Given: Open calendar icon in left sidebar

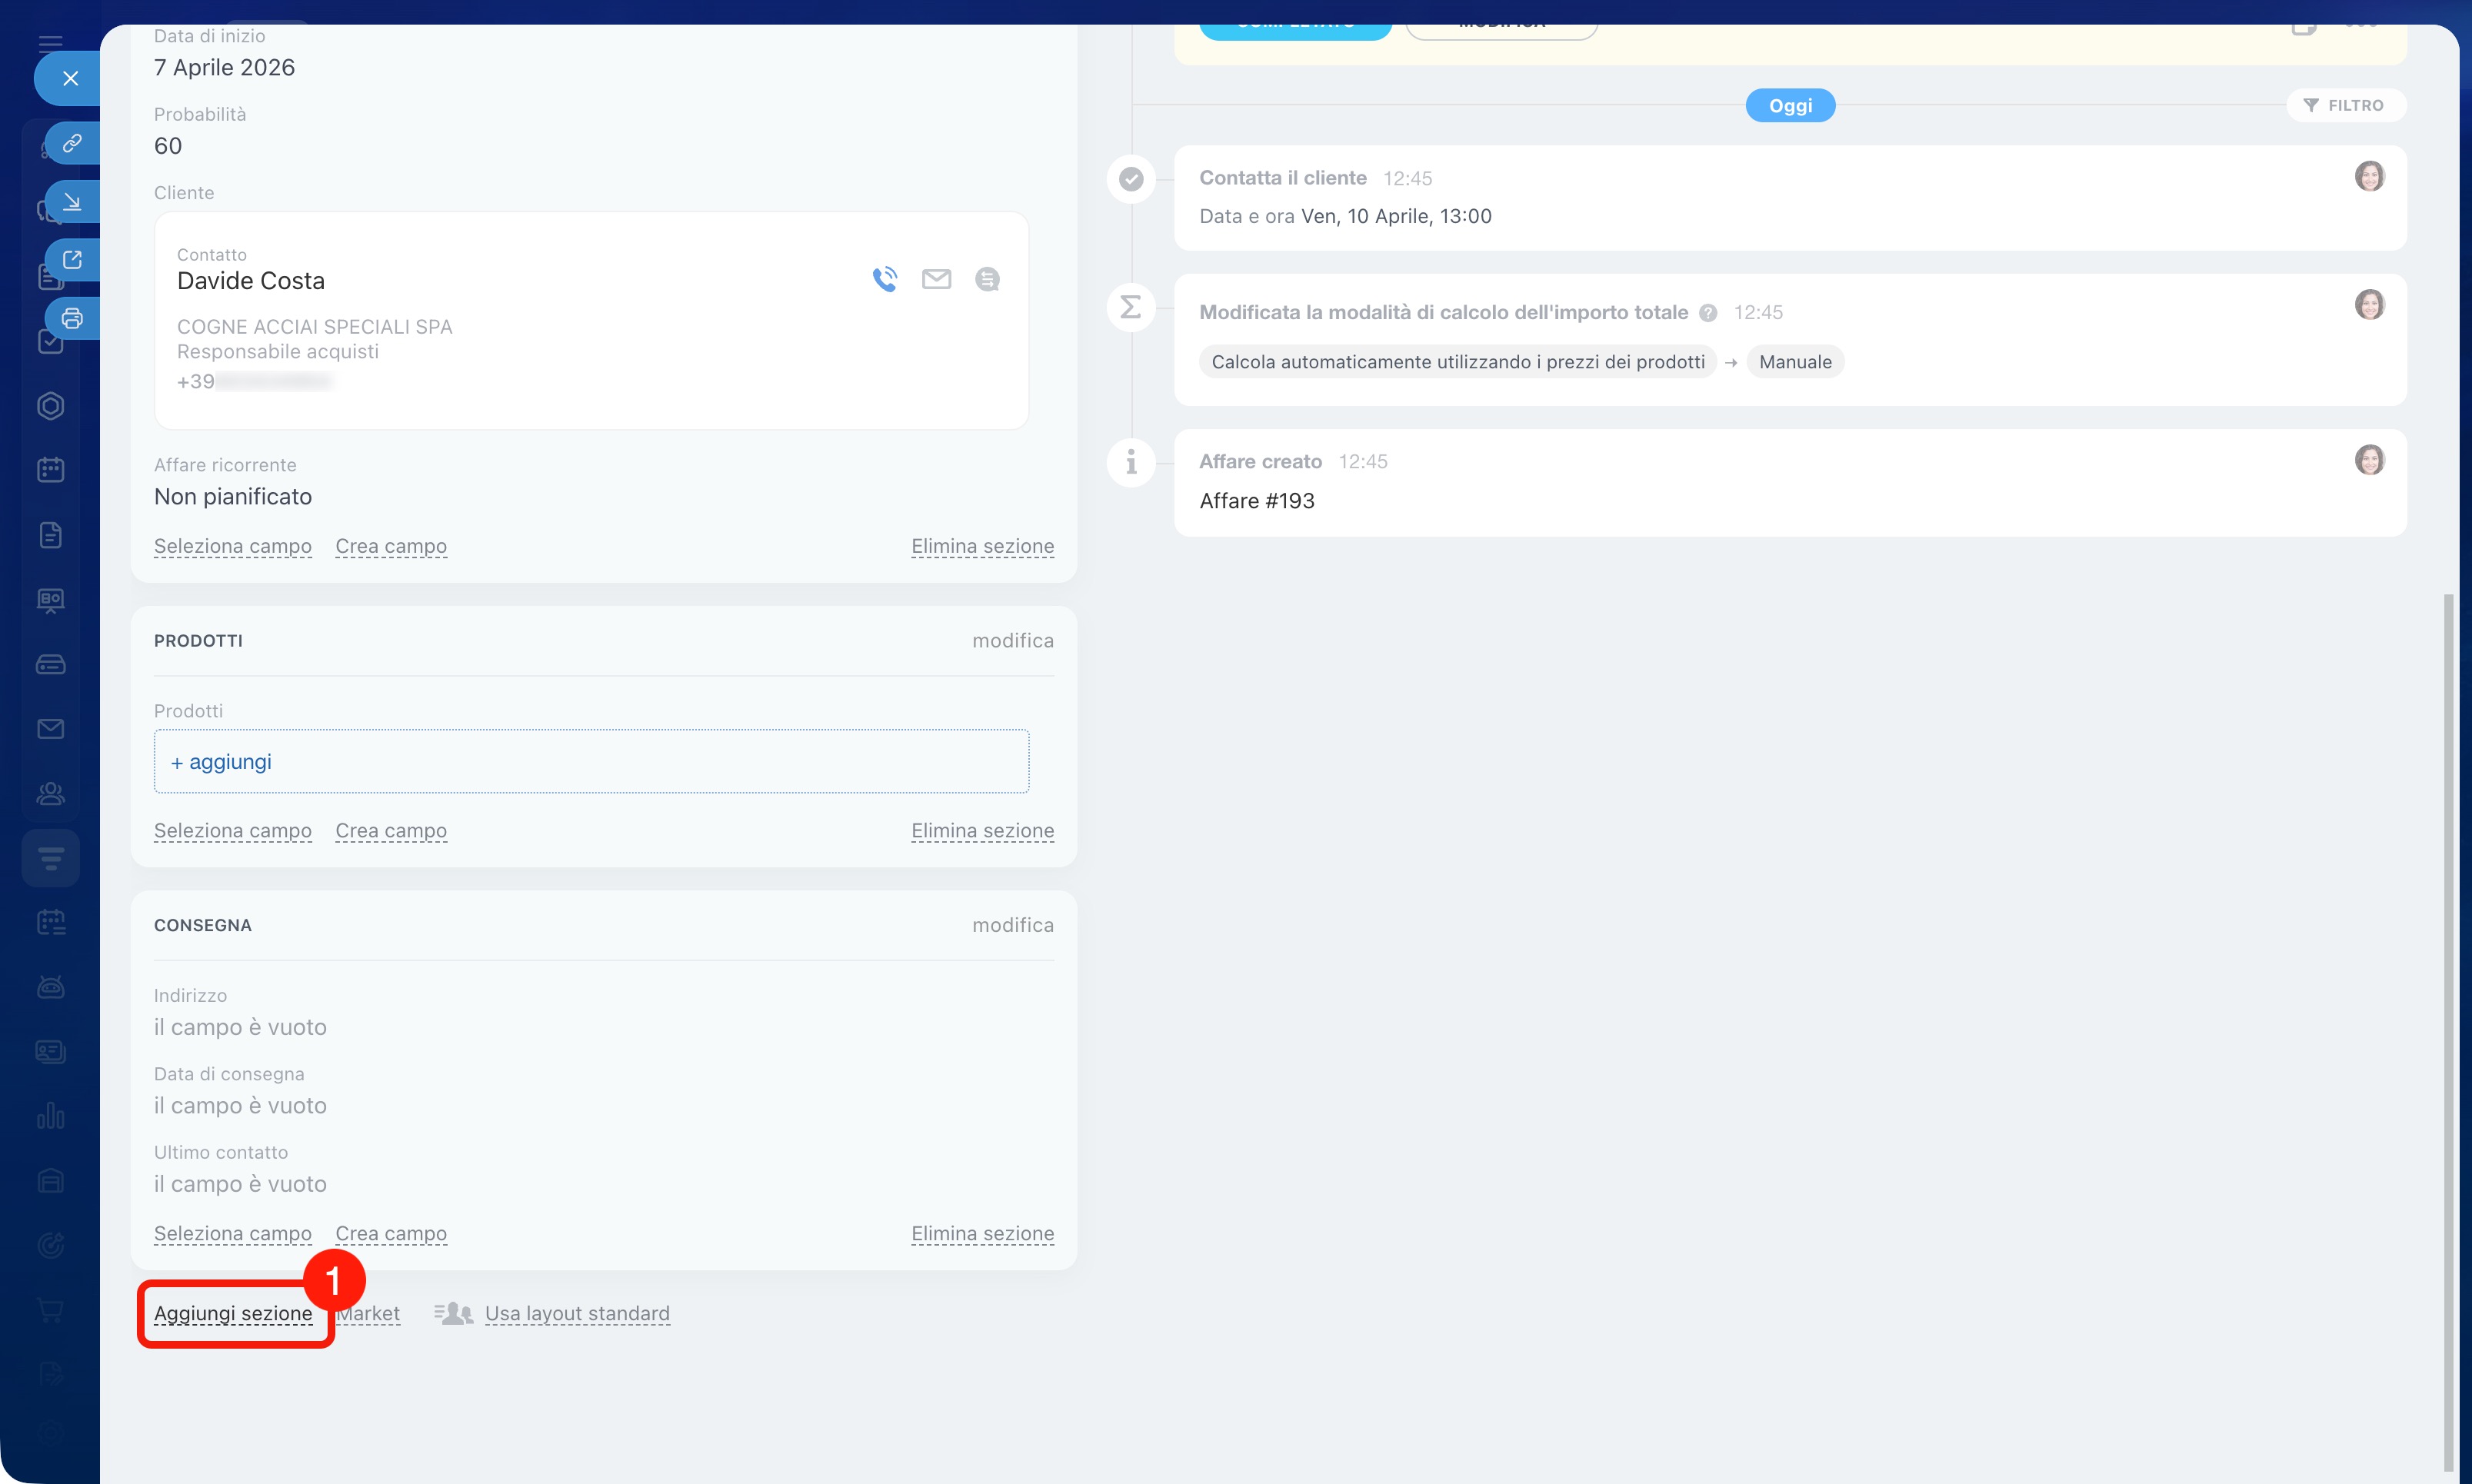Looking at the screenshot, I should tap(51, 469).
